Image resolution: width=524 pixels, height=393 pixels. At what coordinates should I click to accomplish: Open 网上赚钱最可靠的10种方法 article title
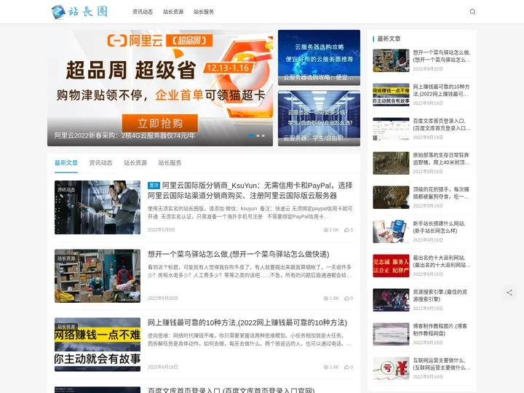tap(247, 323)
